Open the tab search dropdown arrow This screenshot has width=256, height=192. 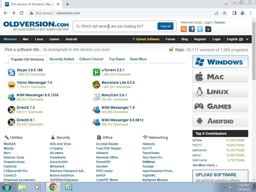coord(226,4)
